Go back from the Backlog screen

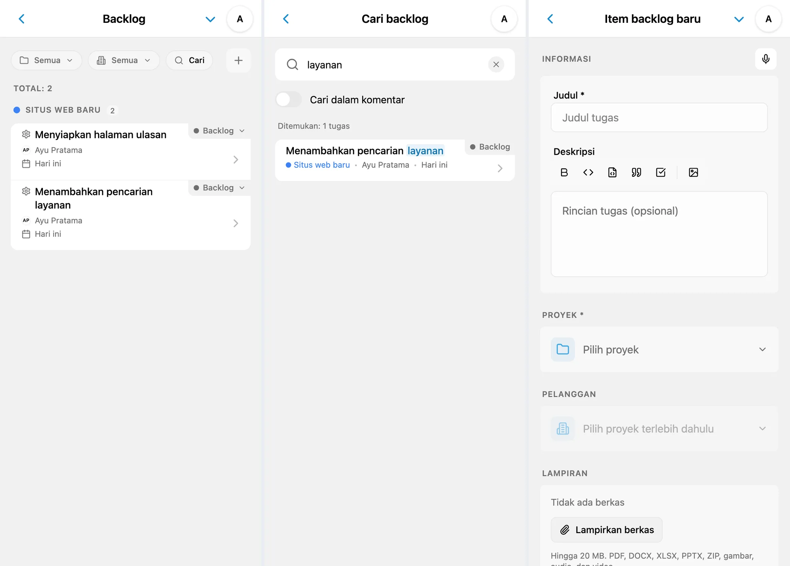point(22,19)
